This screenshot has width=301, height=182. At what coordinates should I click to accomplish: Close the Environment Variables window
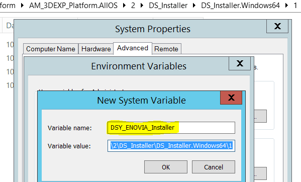pos(240,63)
